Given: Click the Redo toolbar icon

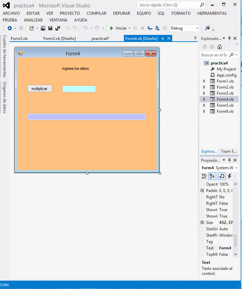Looking at the screenshot, I should [x=97, y=28].
